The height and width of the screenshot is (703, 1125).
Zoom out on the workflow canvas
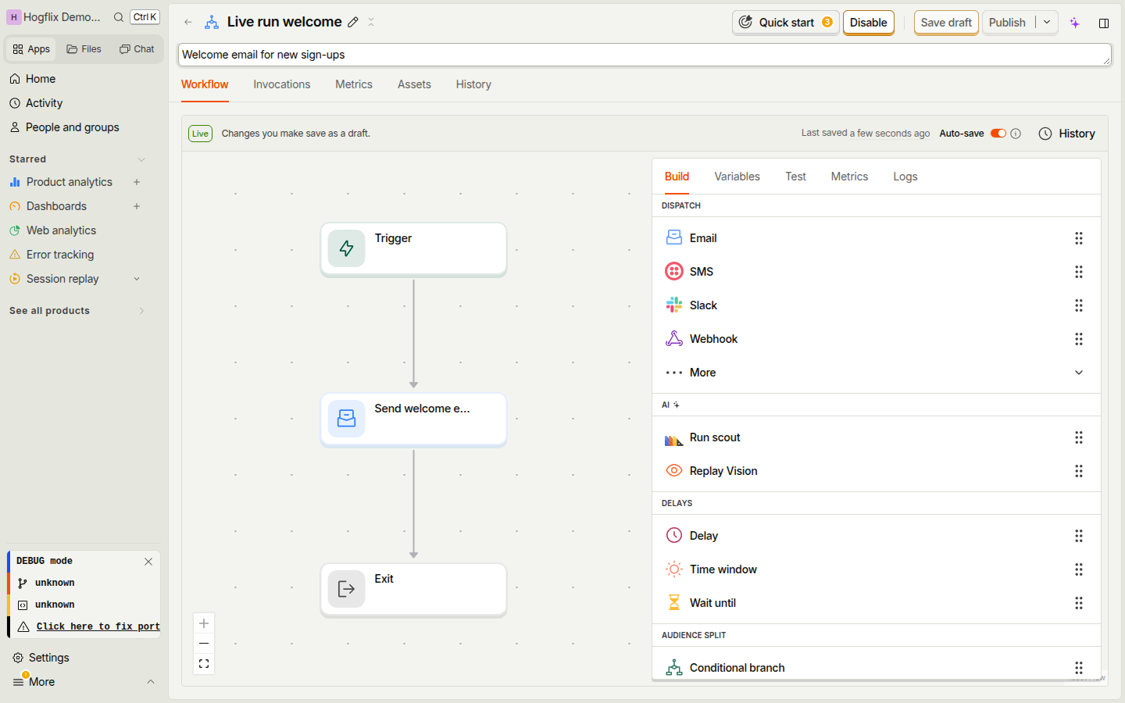click(x=204, y=644)
